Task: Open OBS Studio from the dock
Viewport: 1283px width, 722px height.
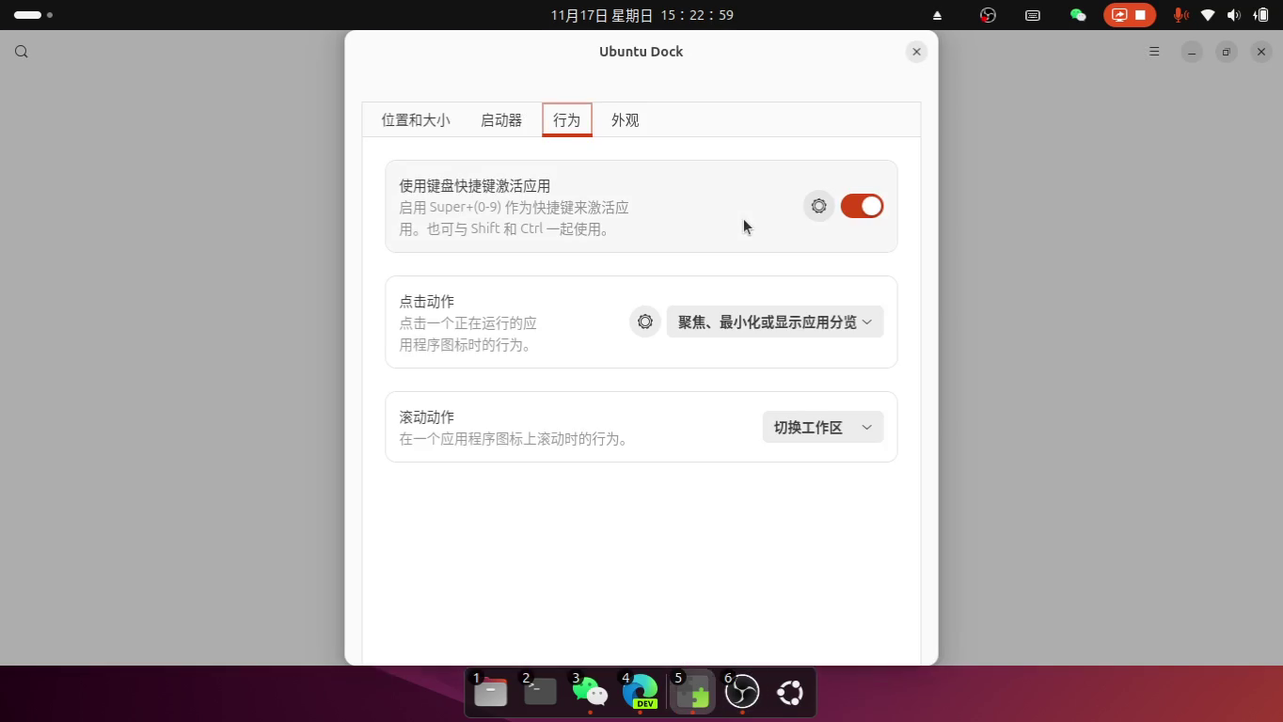Action: (x=741, y=693)
